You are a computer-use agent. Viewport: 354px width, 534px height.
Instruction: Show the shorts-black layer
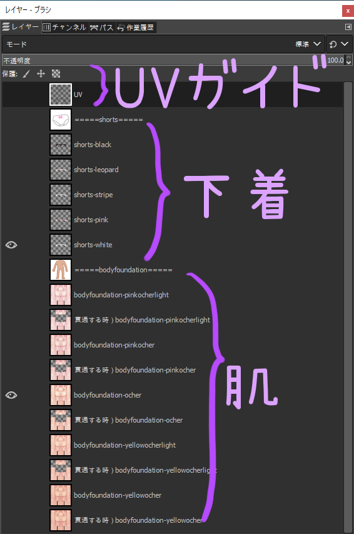11,145
